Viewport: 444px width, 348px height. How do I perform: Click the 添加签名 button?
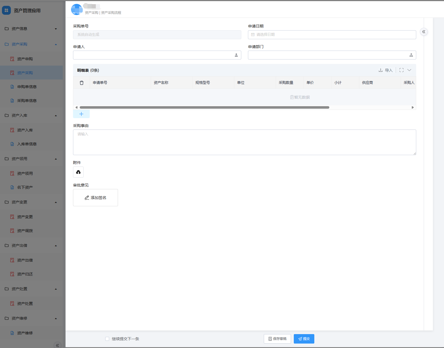[x=96, y=198]
